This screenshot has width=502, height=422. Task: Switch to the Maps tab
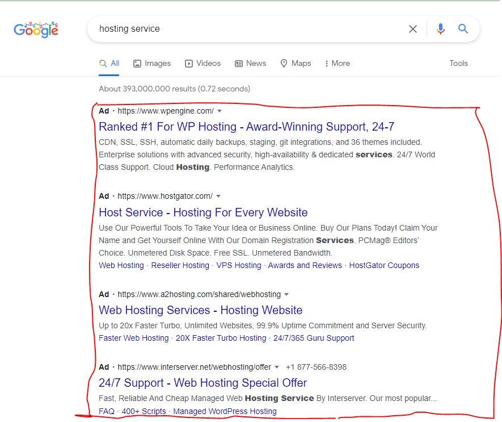(x=296, y=64)
